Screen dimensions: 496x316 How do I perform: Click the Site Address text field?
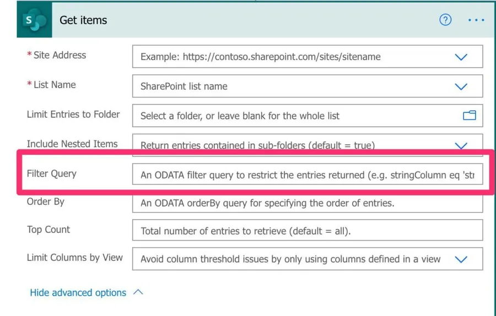click(292, 57)
